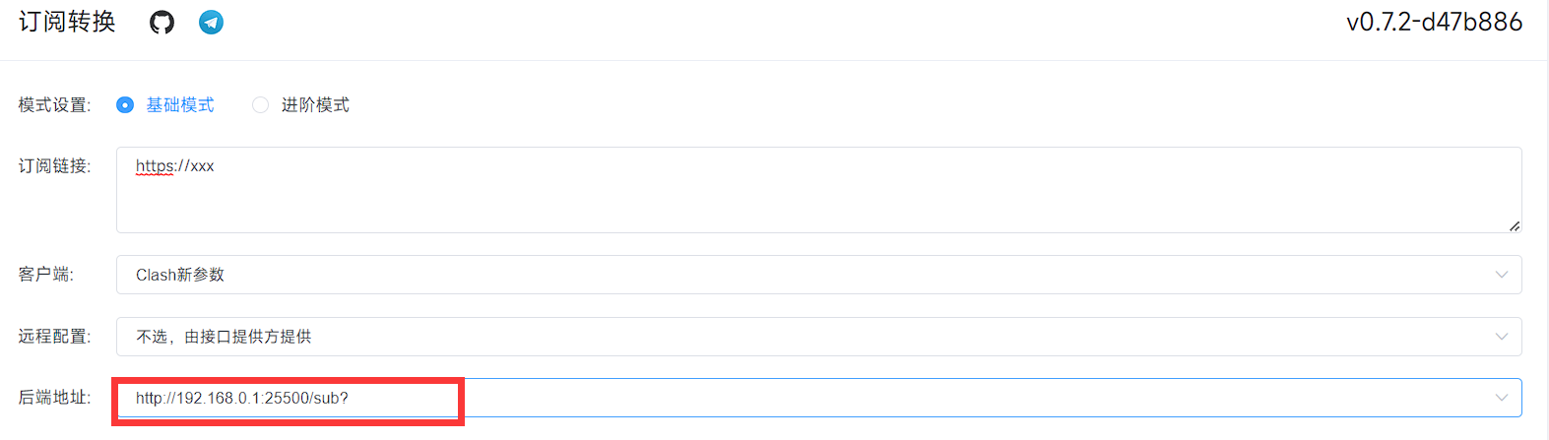Open the 不选，由接口提供方提供 remote config dropdown
The image size is (1549, 440).
(x=807, y=337)
